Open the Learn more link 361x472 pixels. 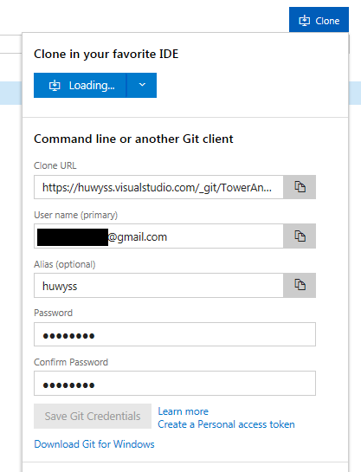coord(183,411)
